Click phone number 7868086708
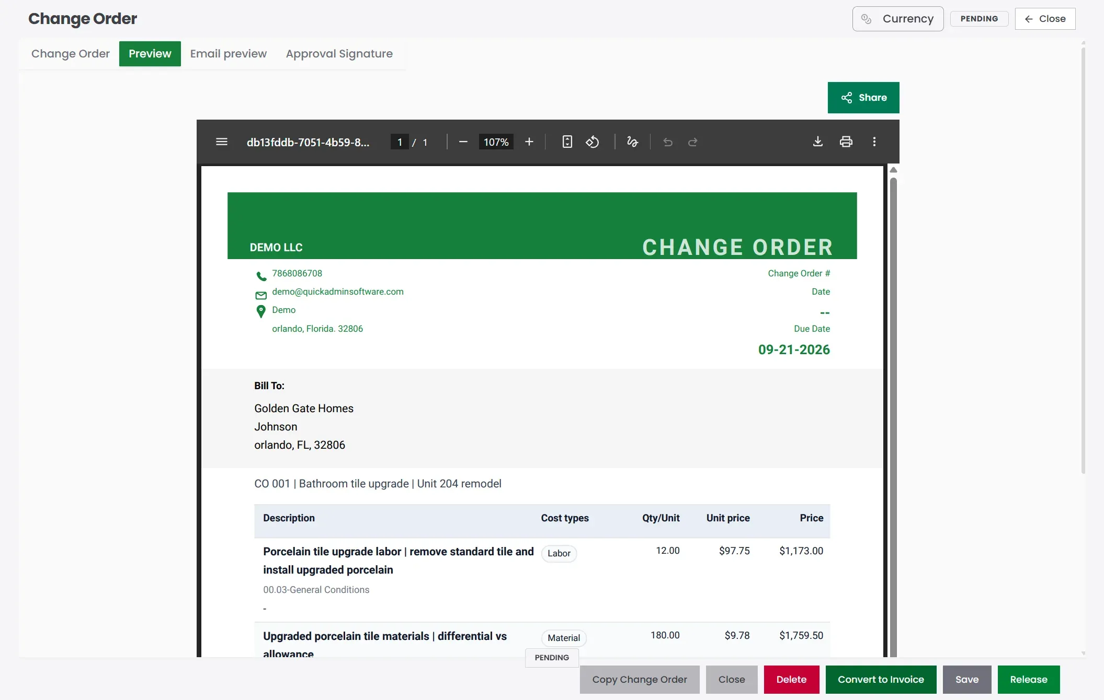This screenshot has height=700, width=1104. tap(297, 273)
